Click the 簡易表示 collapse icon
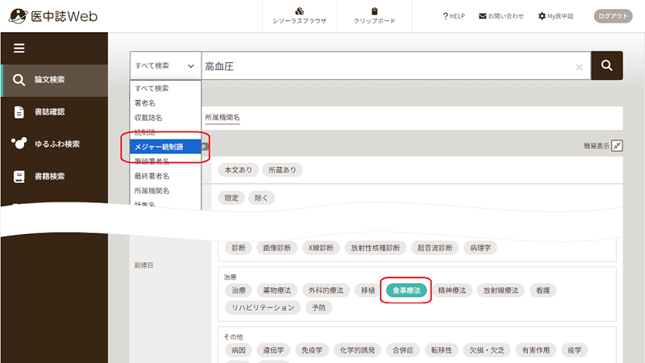Screen dimensions: 645x363 point(617,146)
